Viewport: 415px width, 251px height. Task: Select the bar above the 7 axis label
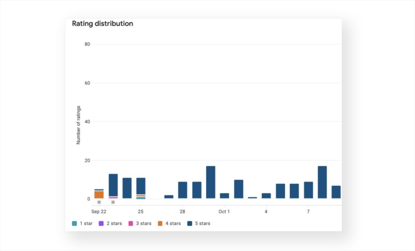[x=308, y=190]
